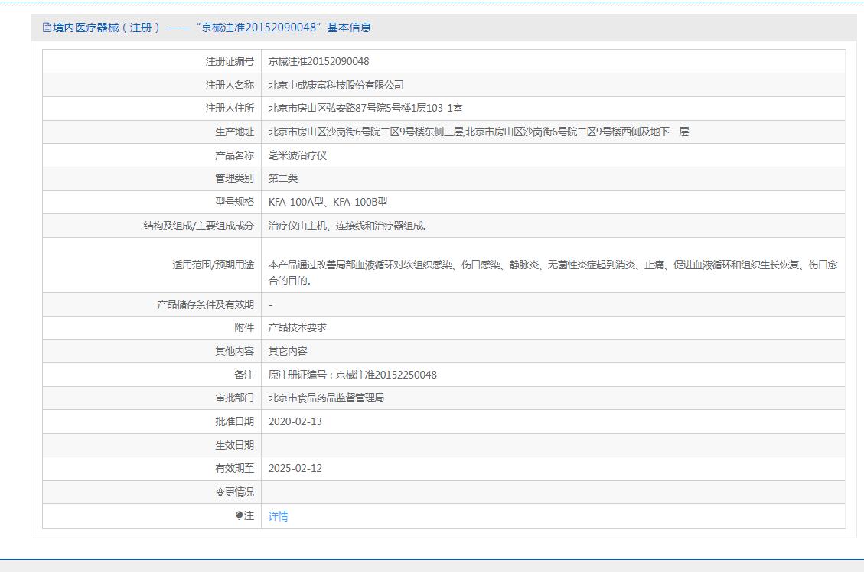Click approving department 北京市食品药品监督管理局
The height and width of the screenshot is (572, 864).
pyautogui.click(x=326, y=398)
